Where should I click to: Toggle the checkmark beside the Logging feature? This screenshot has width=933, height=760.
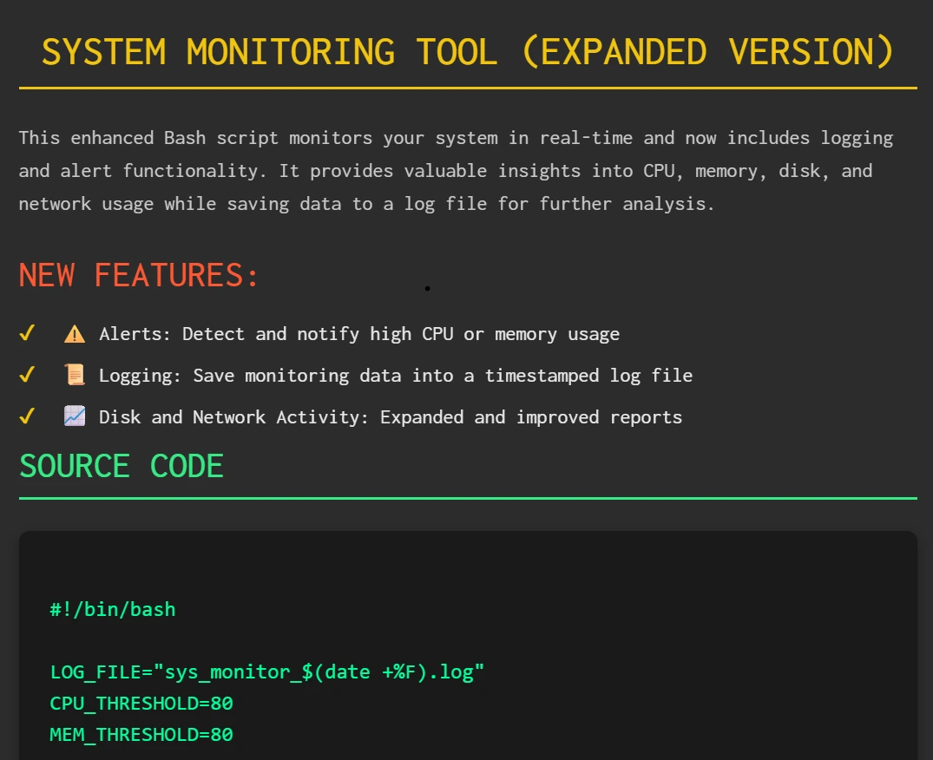(27, 375)
